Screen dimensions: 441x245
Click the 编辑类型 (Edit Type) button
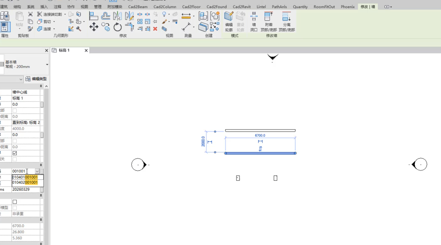point(36,79)
